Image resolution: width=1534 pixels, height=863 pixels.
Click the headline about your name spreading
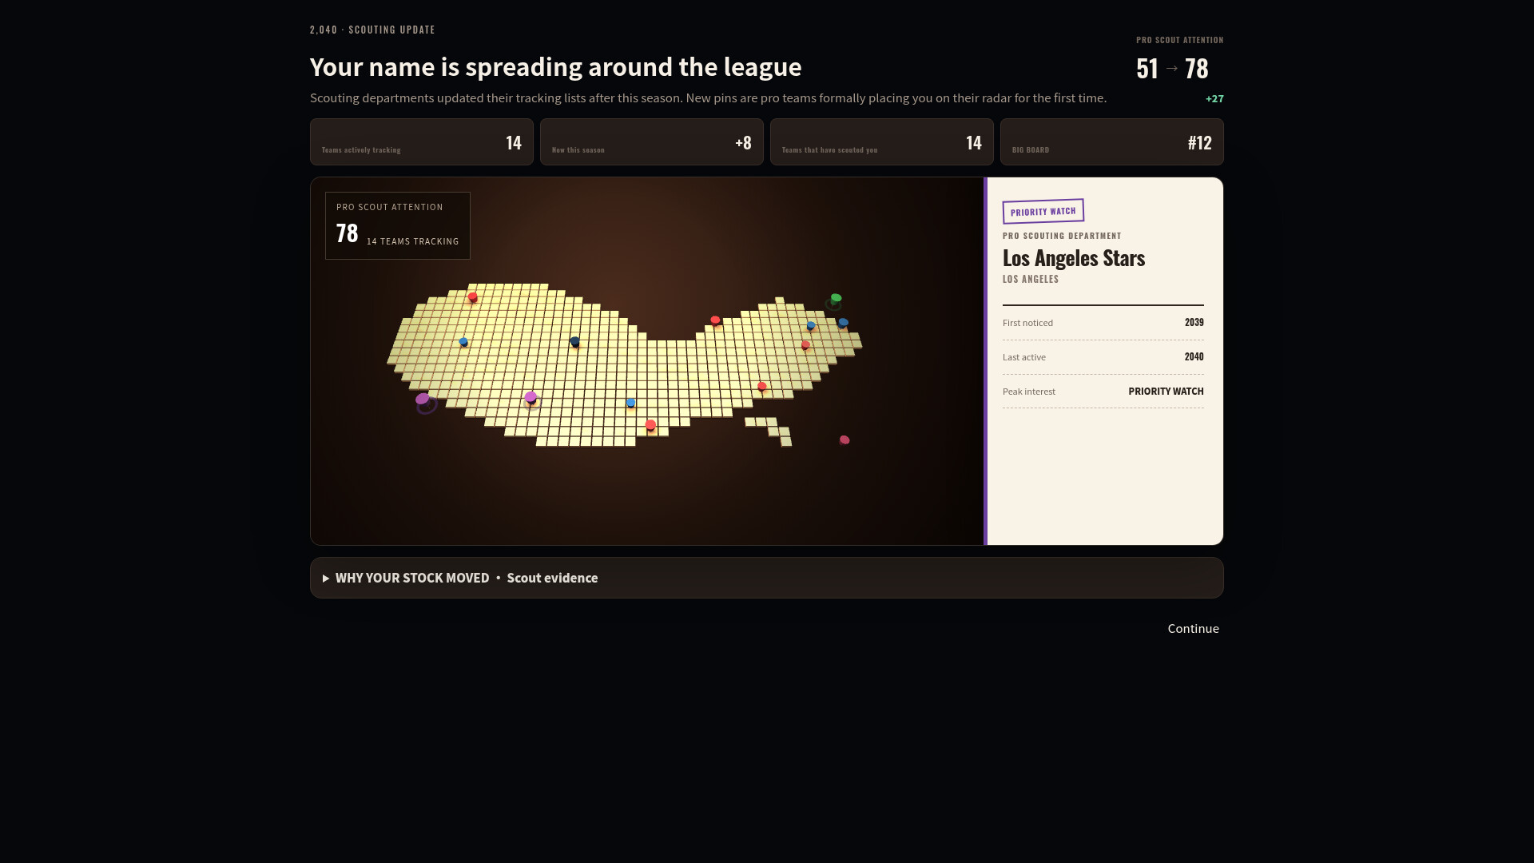click(555, 67)
